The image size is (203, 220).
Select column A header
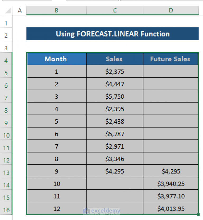coord(19,10)
